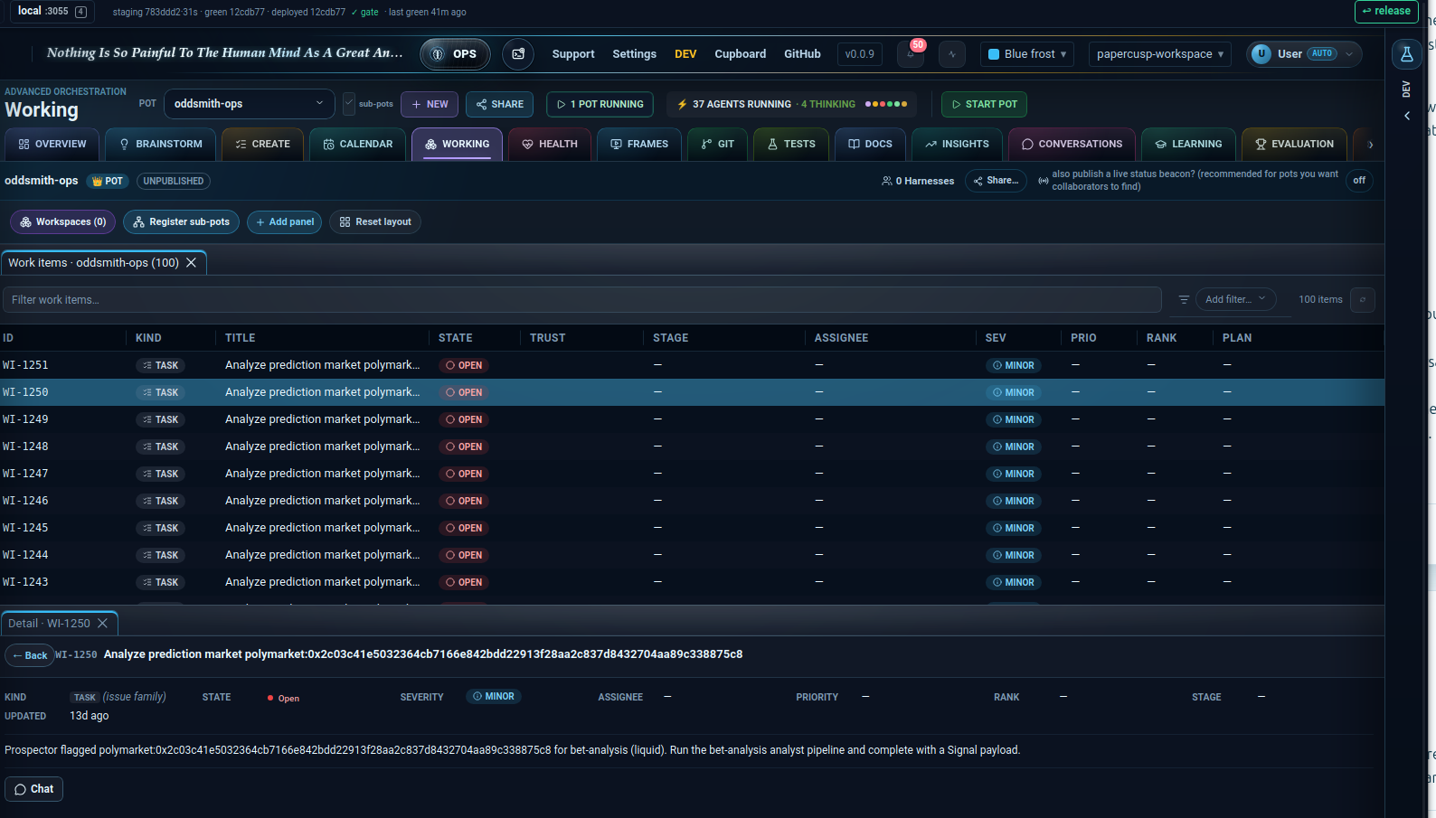Screen dimensions: 1436x818
Task: Collapse the right DEV sidebar chevron
Action: pos(1407,116)
